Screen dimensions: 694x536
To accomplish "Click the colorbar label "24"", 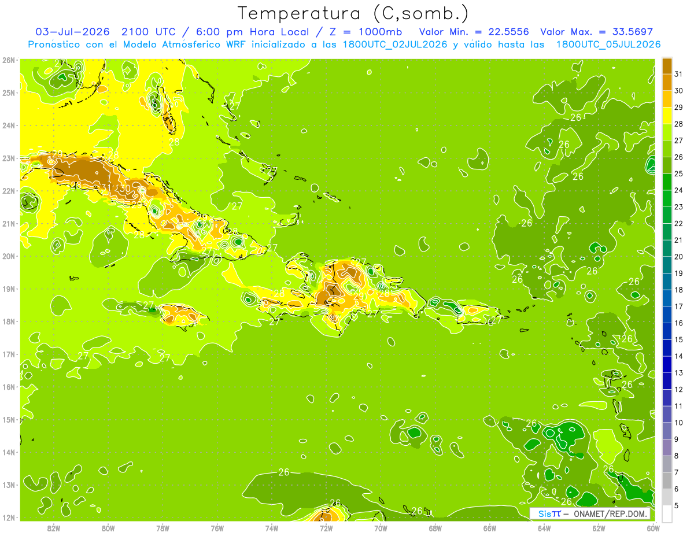I will 678,190.
